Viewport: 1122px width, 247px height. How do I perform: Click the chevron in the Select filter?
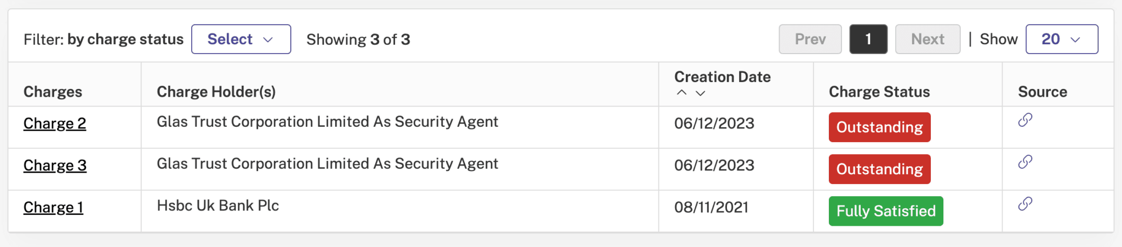pos(268,40)
